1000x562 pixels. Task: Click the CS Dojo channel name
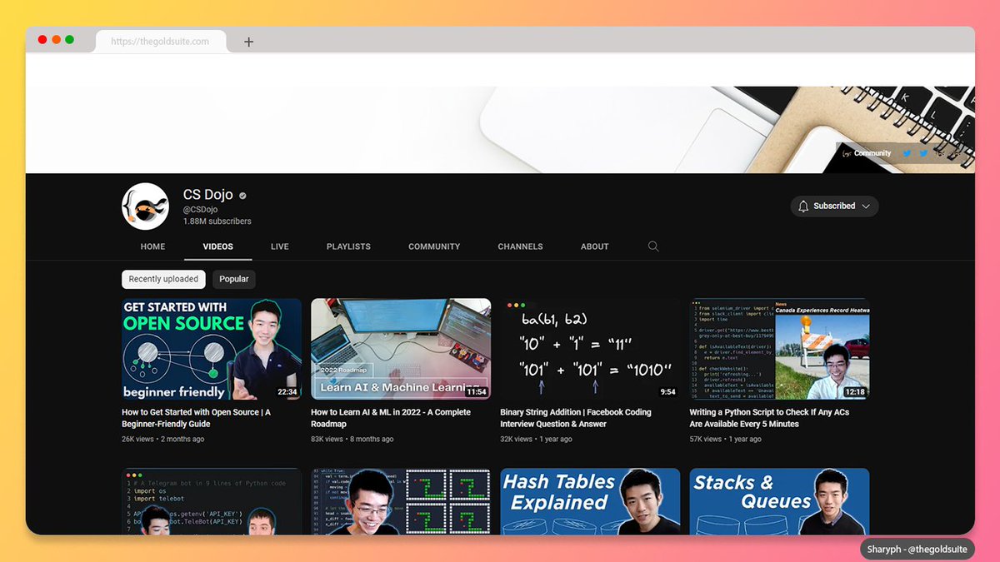click(x=208, y=195)
